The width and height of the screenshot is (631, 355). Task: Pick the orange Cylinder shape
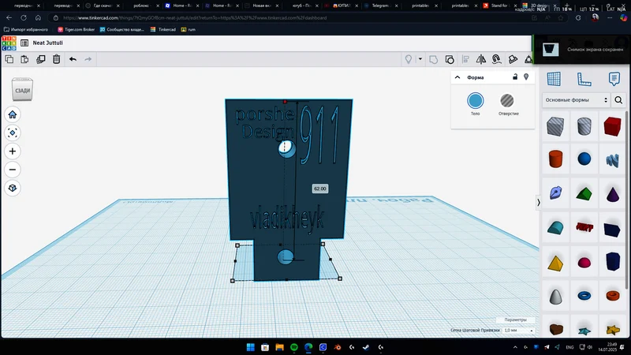click(x=555, y=159)
